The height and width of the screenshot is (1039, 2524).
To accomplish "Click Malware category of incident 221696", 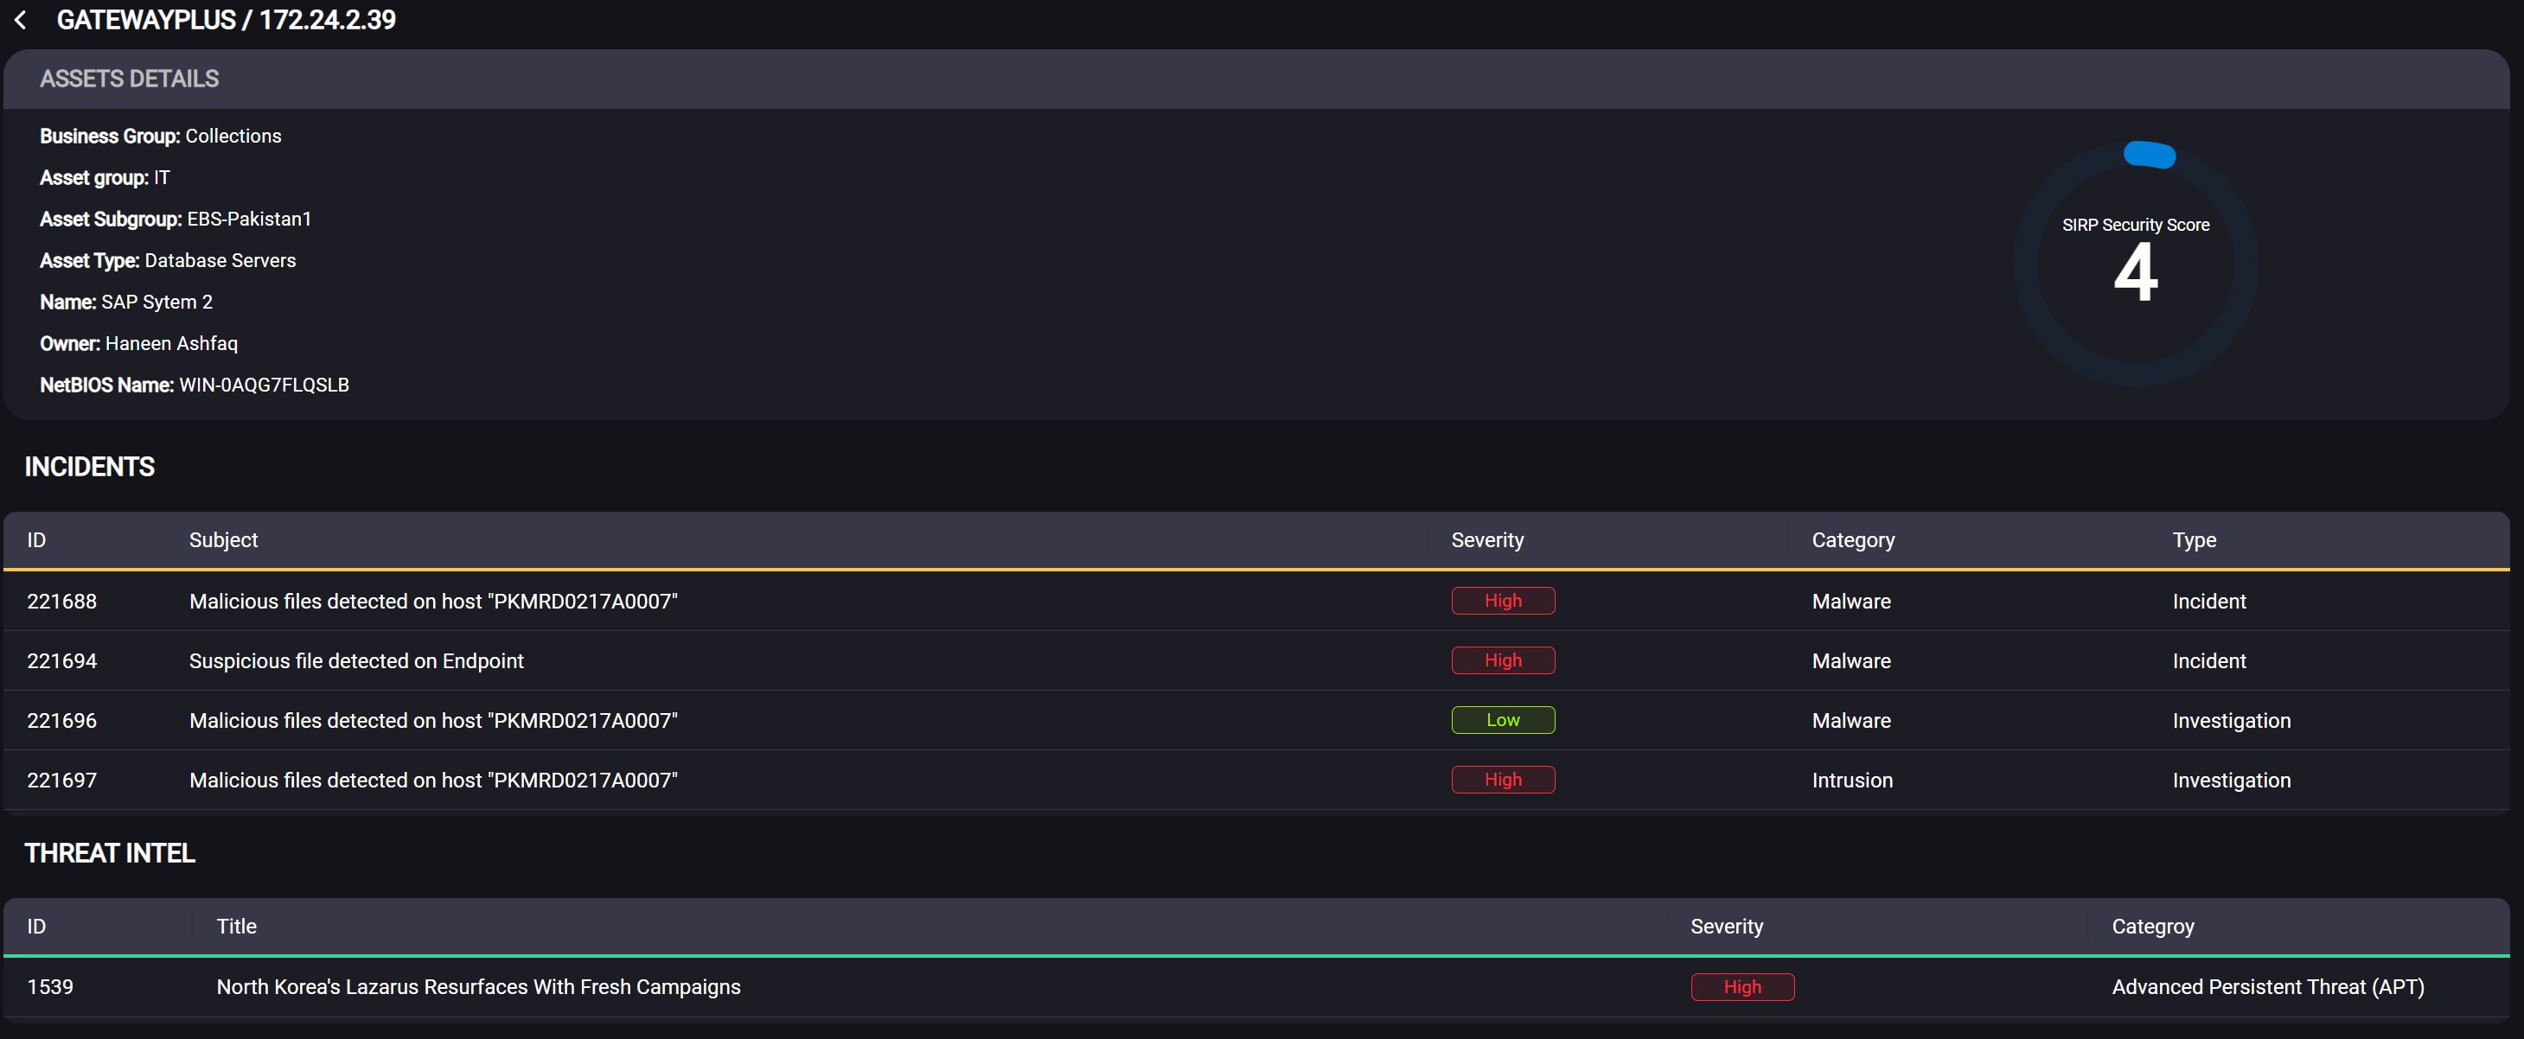I will [x=1851, y=721].
